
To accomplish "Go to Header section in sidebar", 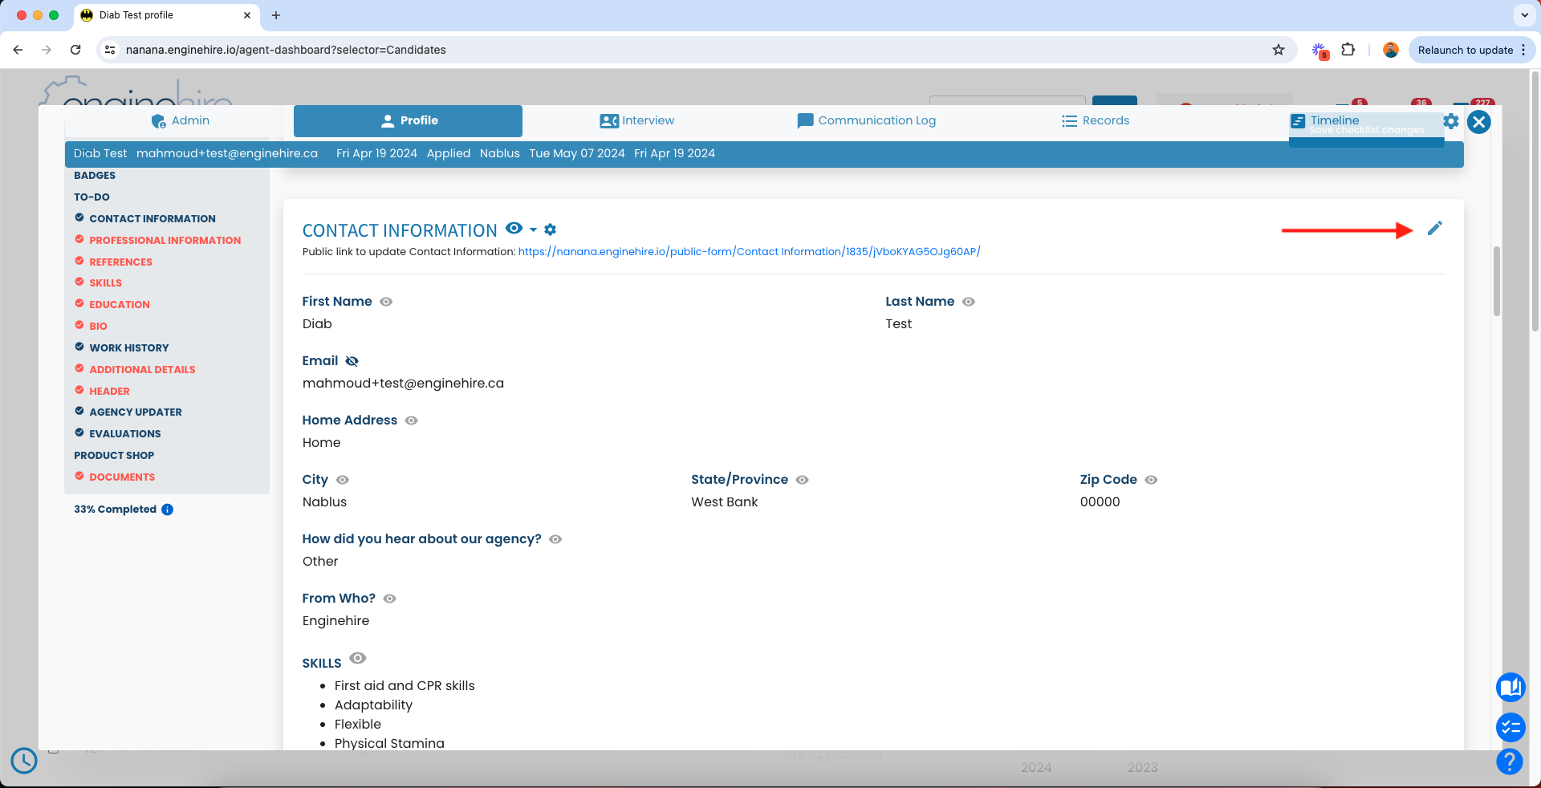I will (x=109, y=391).
